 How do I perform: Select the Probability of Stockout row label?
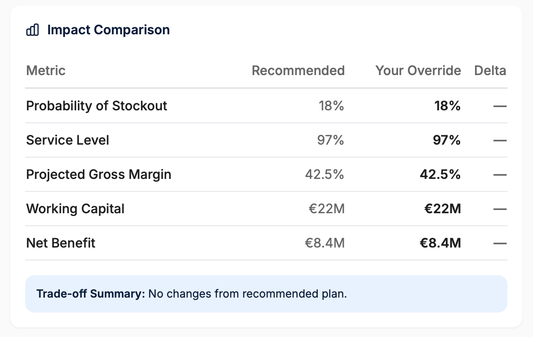click(x=96, y=106)
